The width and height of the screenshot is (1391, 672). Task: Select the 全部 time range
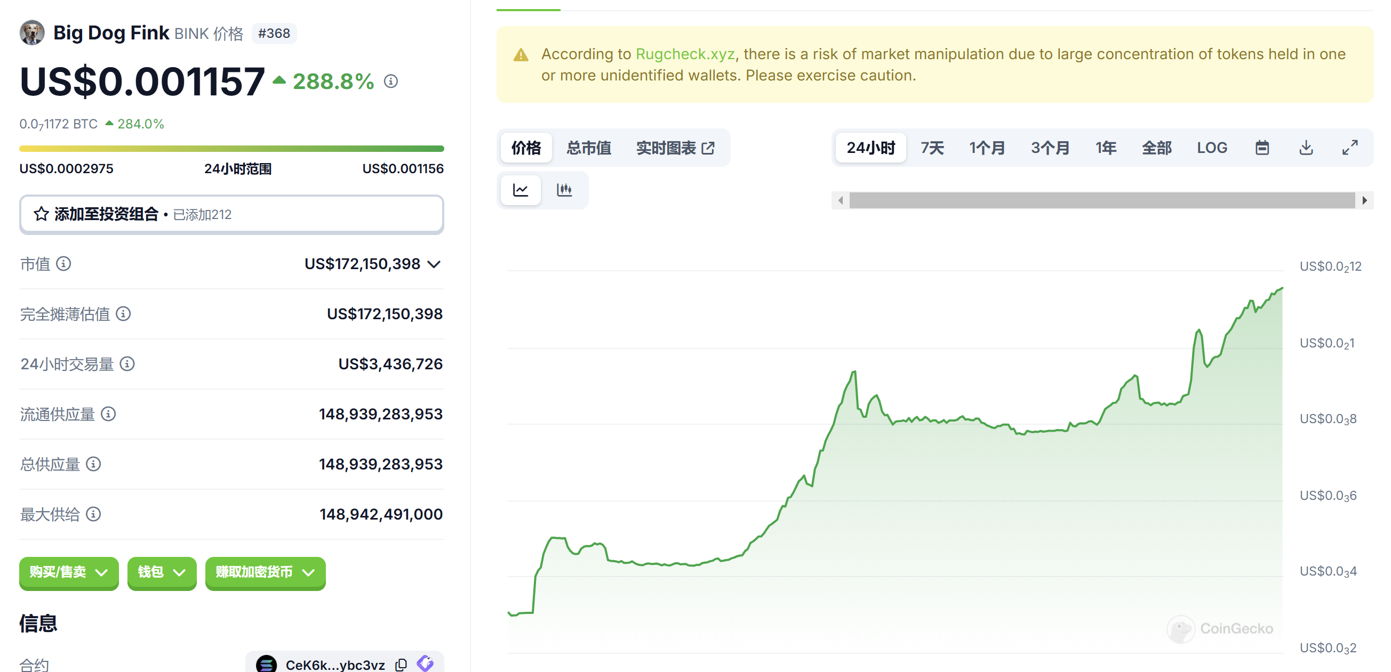click(1157, 148)
